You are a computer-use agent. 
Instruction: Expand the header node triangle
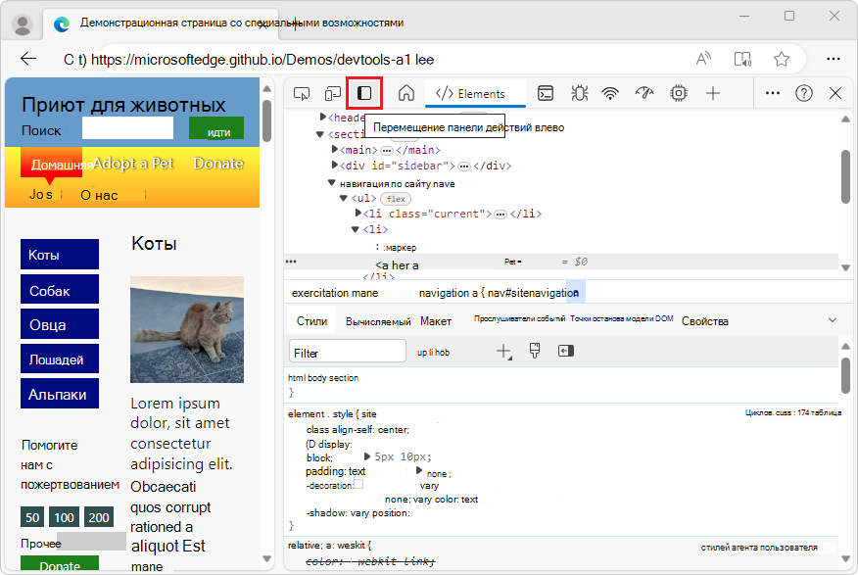coord(323,117)
